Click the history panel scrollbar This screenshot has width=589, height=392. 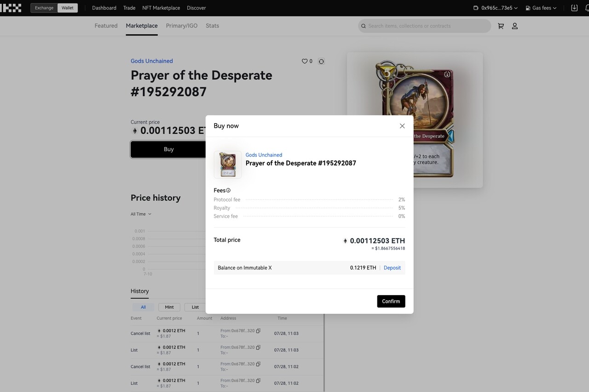tap(324, 353)
